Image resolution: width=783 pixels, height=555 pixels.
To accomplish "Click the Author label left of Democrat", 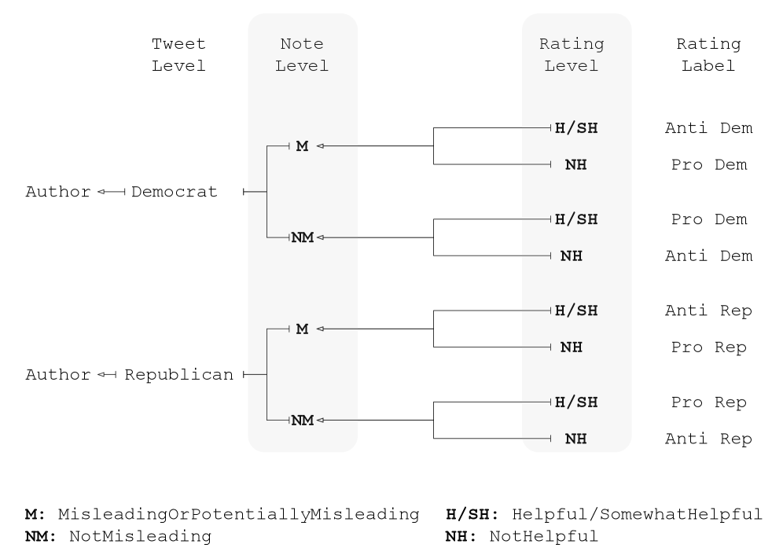I will 58,191.
